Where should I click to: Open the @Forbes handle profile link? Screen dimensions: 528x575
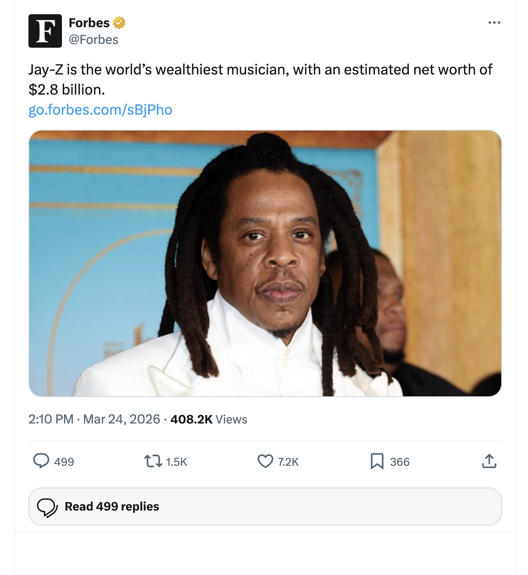coord(93,40)
